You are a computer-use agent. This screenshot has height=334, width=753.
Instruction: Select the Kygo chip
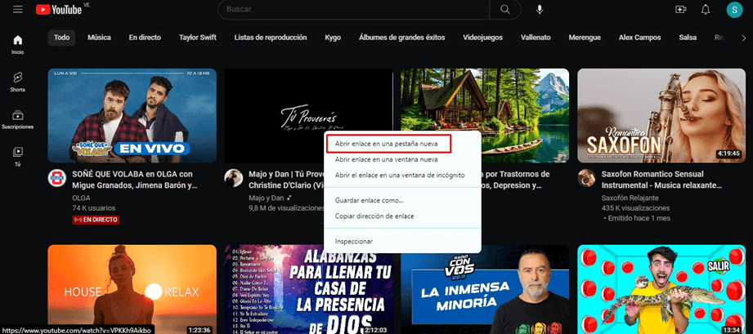pos(333,38)
